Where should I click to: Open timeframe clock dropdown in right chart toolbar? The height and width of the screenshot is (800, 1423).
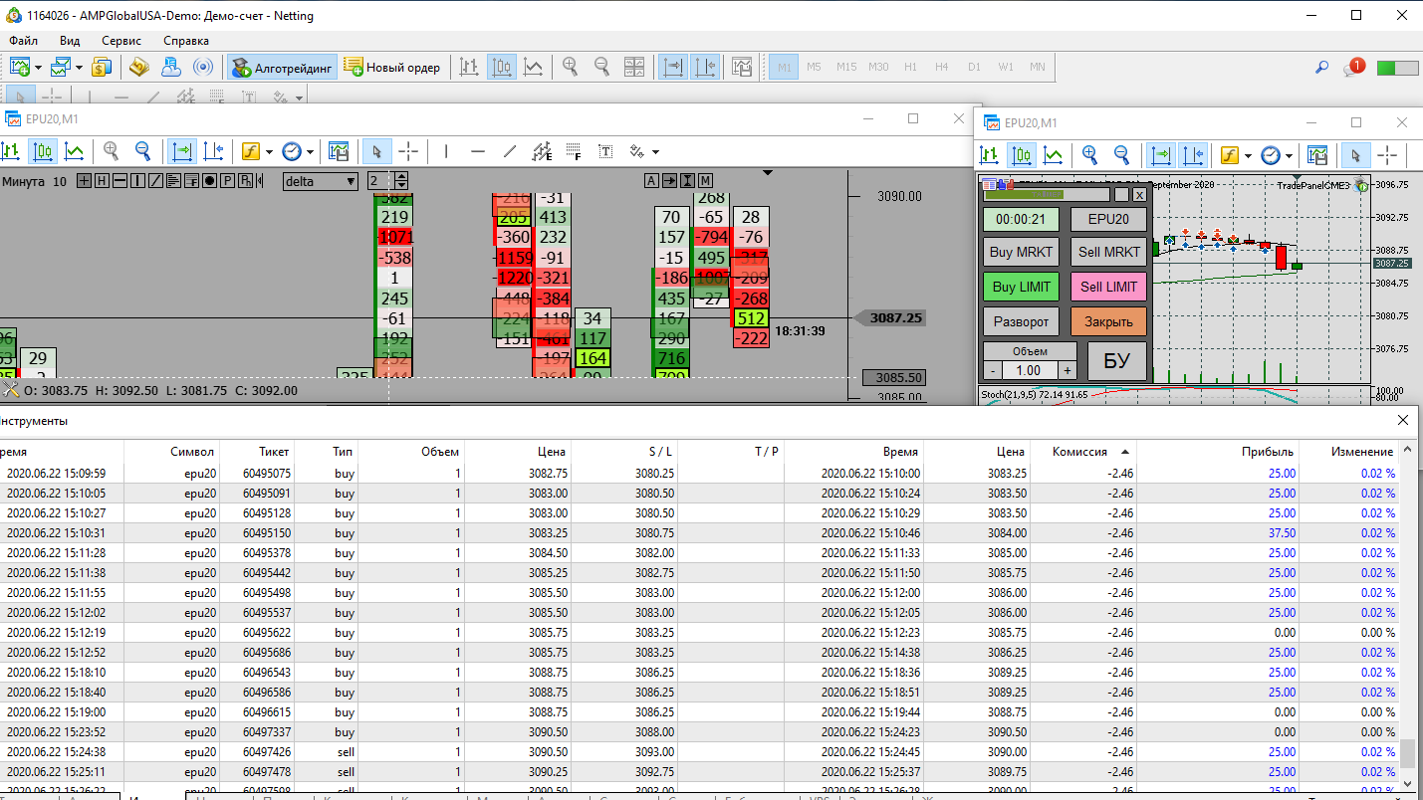click(x=1290, y=155)
